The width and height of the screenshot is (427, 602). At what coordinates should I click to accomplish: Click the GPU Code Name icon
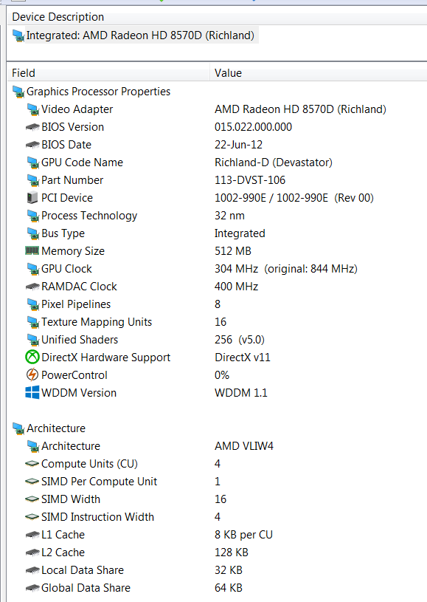click(x=33, y=163)
